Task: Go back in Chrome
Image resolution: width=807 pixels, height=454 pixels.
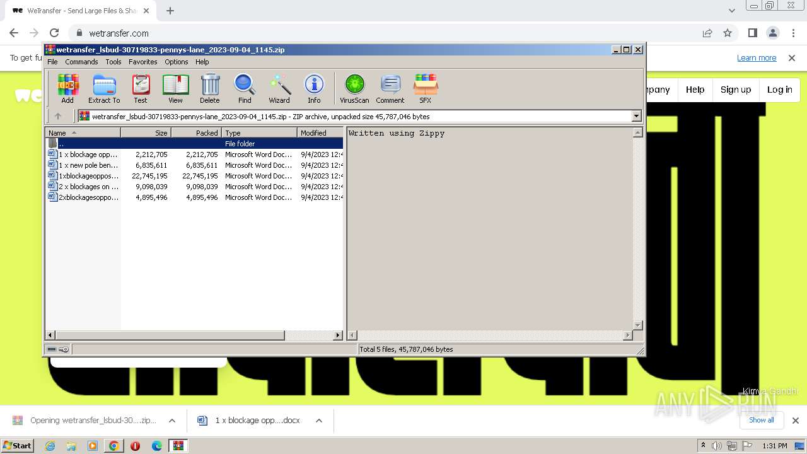Action: click(x=14, y=33)
